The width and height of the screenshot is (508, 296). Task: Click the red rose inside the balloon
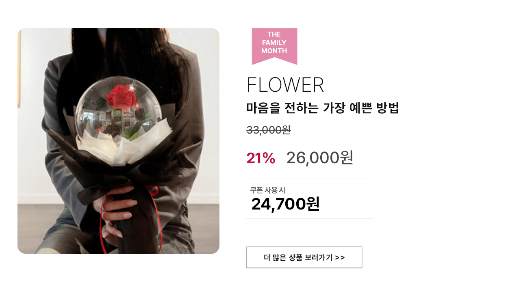[121, 99]
